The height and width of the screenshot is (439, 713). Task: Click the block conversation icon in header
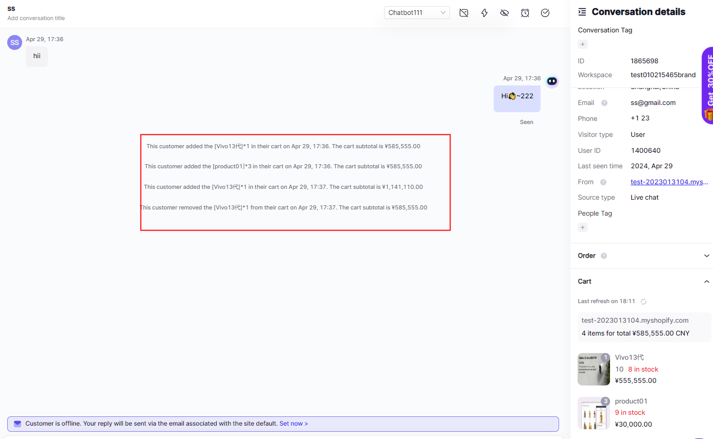pos(464,13)
